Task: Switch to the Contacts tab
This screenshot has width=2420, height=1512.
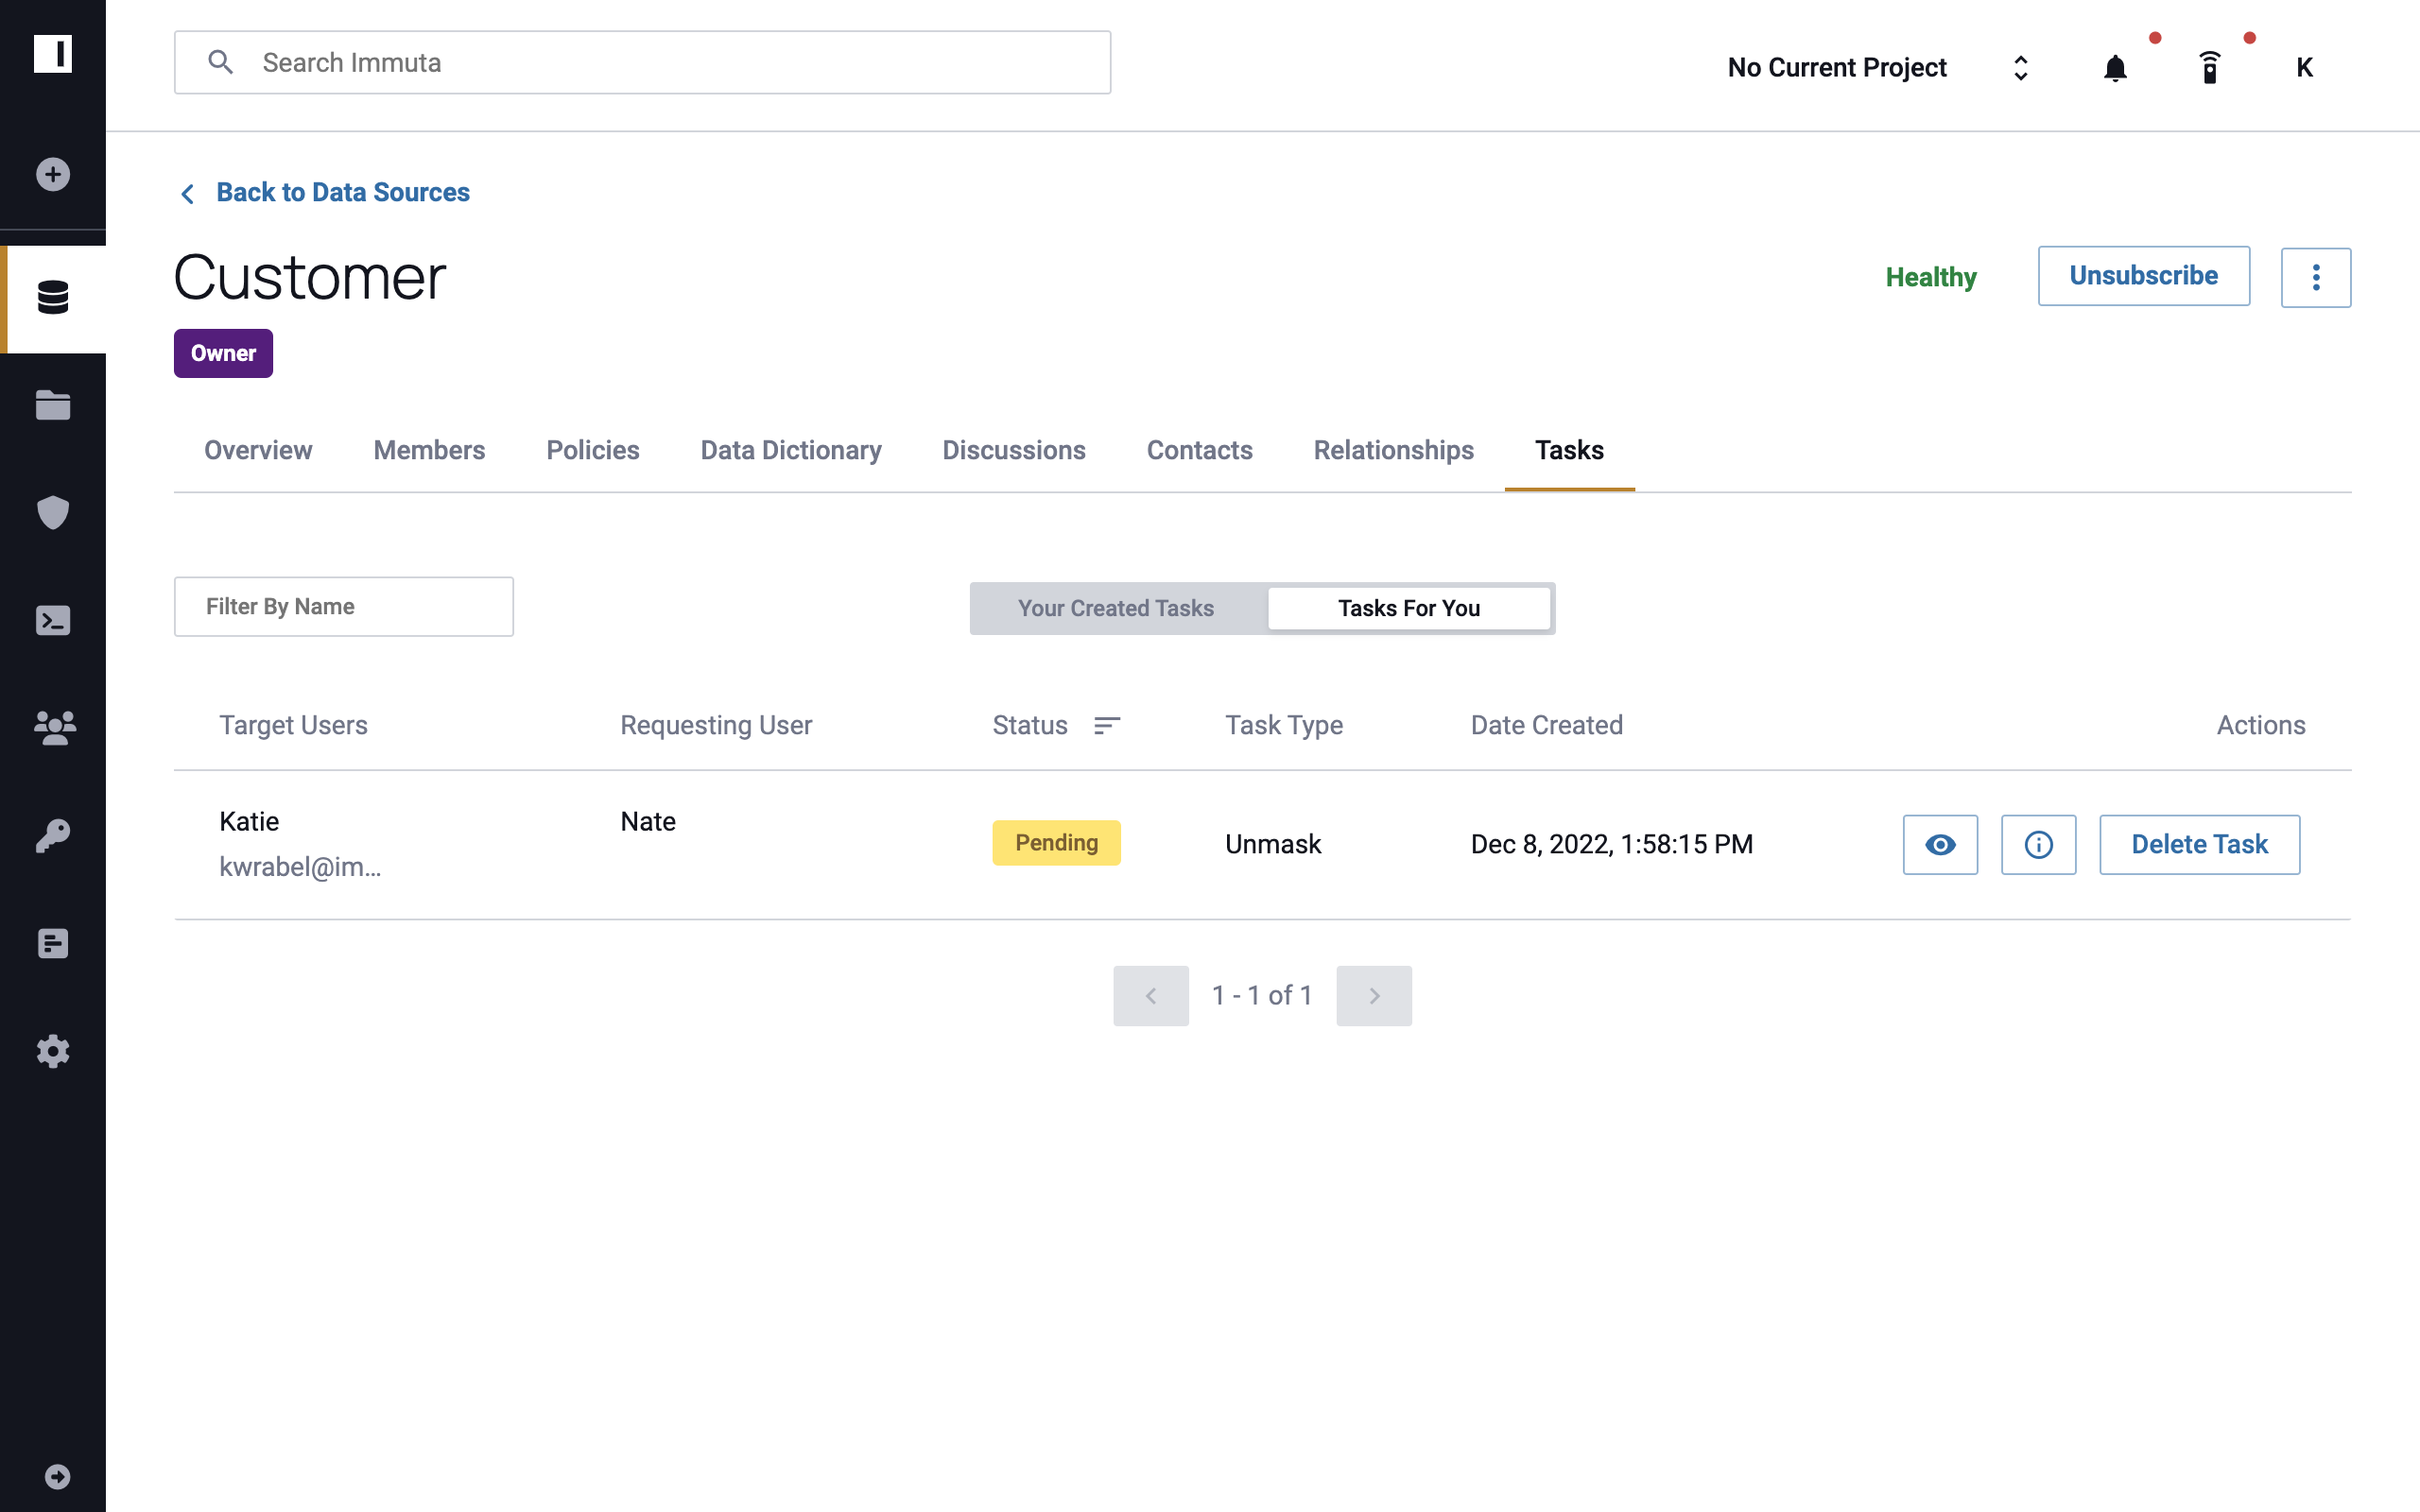Action: [1199, 450]
